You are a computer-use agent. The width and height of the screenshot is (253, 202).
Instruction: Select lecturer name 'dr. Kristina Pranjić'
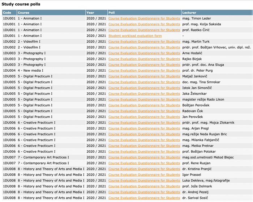click(197, 169)
